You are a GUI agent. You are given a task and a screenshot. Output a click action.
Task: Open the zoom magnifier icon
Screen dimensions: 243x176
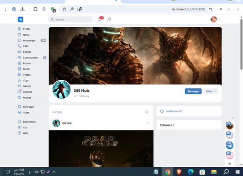(72, 9)
